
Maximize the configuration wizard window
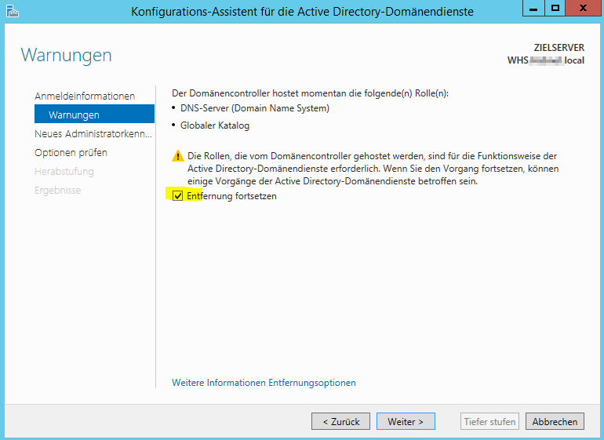click(555, 9)
